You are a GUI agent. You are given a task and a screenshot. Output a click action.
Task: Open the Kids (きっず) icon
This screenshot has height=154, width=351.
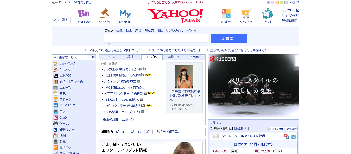[267, 14]
